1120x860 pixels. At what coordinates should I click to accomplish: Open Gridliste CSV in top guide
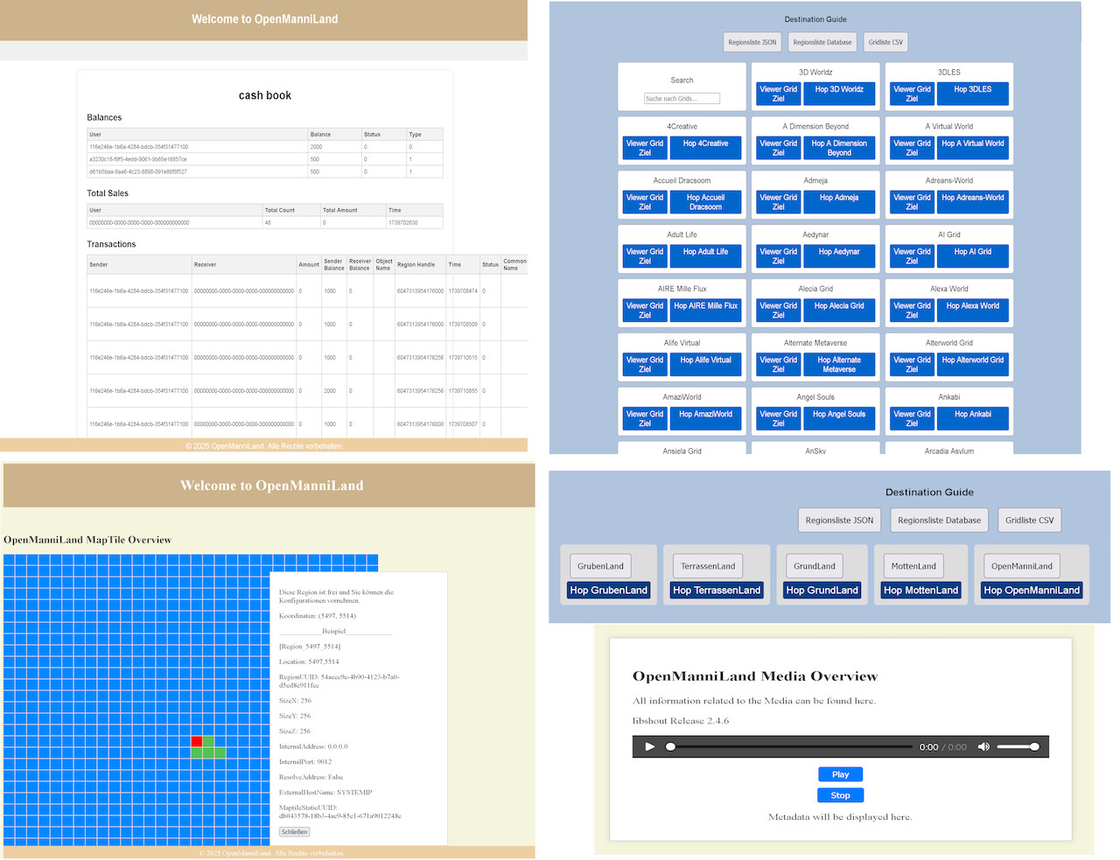pos(885,42)
